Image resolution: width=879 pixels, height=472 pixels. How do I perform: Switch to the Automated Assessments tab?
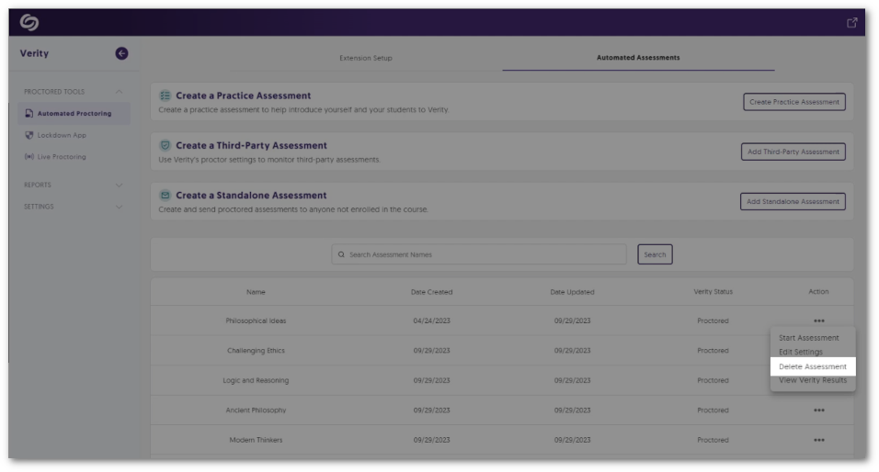[638, 58]
